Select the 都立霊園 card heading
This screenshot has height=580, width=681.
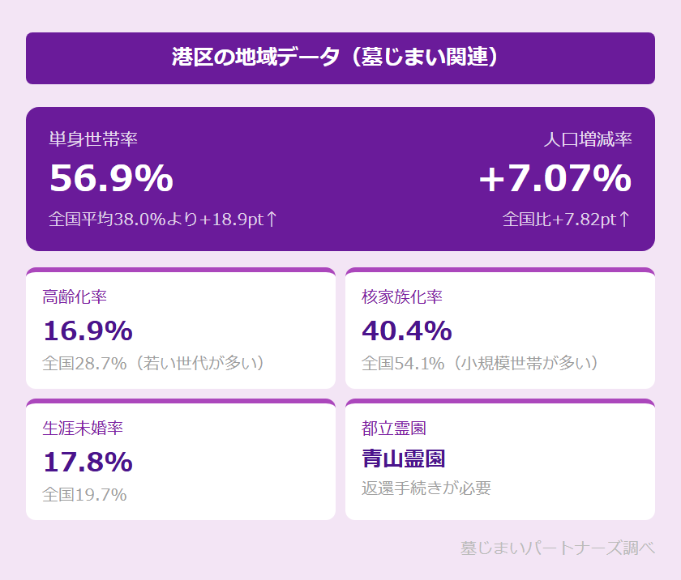394,428
